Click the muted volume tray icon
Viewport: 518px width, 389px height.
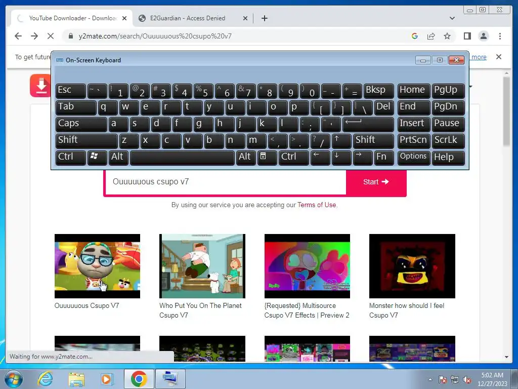[467, 380]
